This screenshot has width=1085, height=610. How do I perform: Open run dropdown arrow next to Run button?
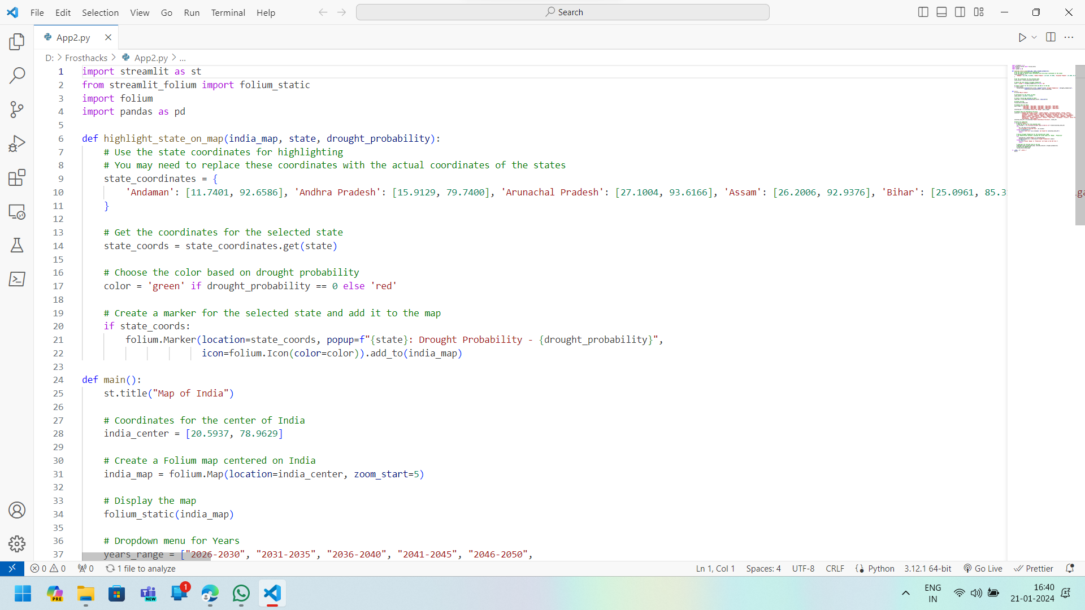1034,37
